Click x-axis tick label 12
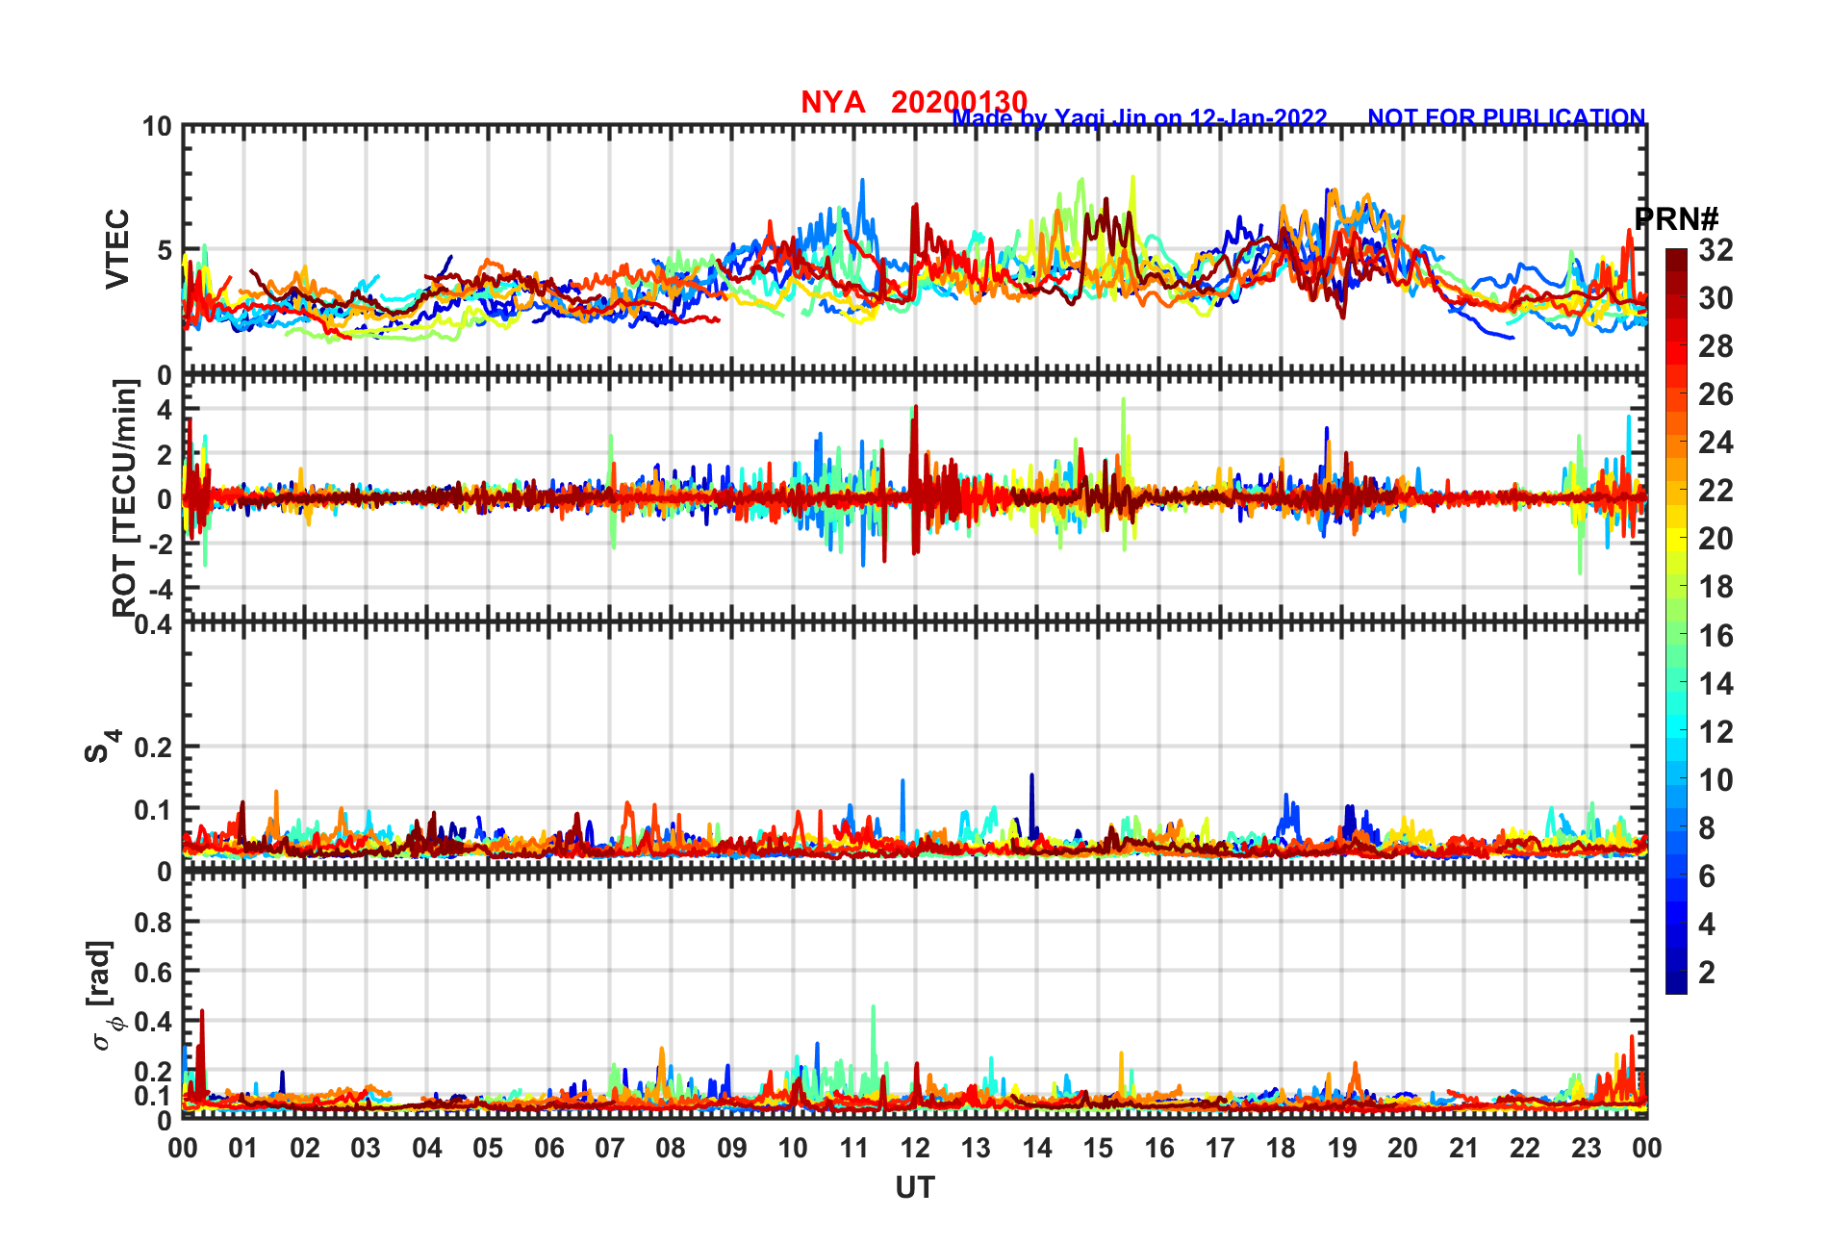 click(x=915, y=1148)
